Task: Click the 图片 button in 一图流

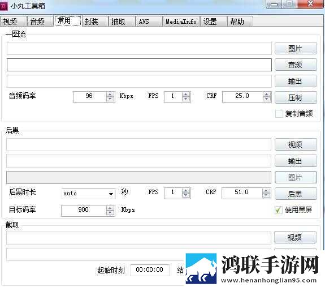Action: 296,48
